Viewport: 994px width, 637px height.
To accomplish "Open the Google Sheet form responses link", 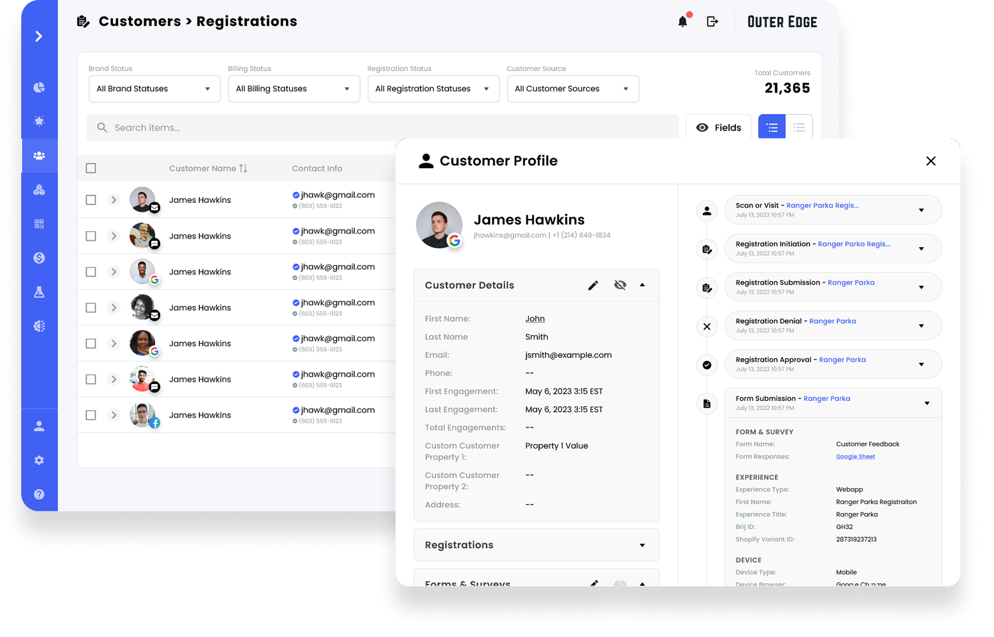I will click(855, 457).
